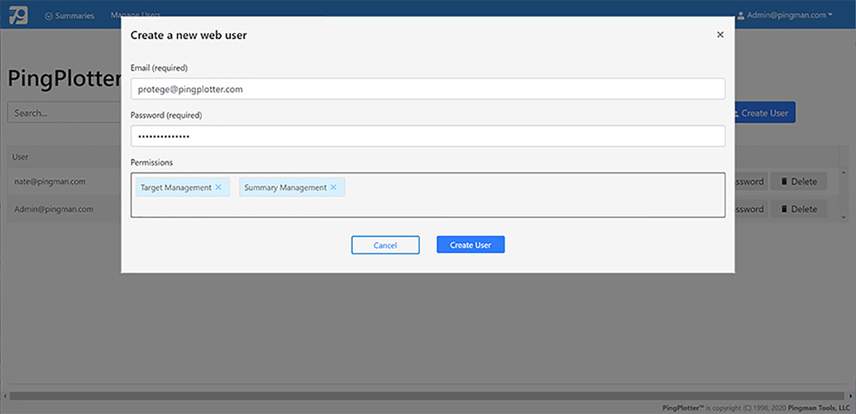Click the Search field on background page

pos(64,113)
